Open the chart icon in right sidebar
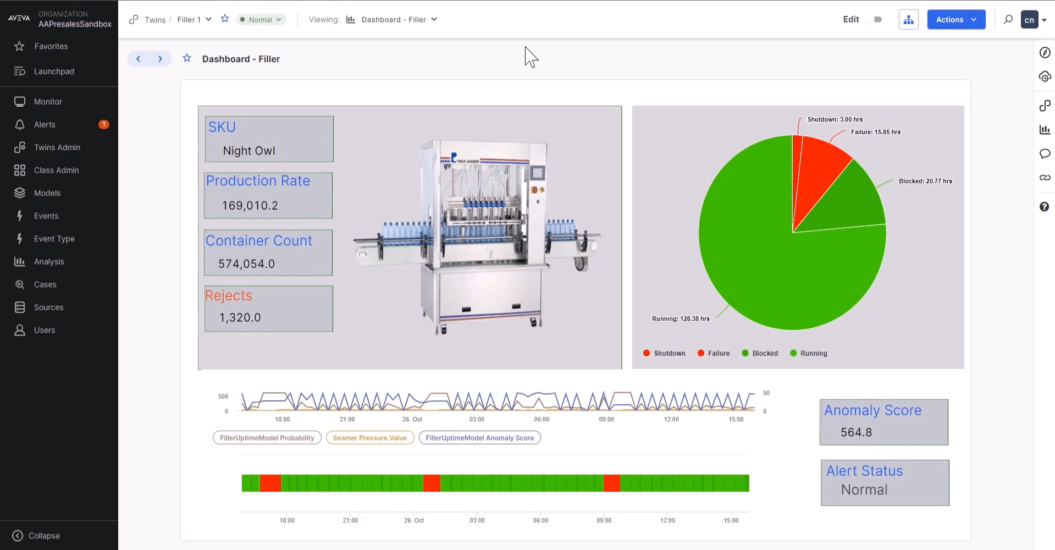The height and width of the screenshot is (550, 1055). click(x=1045, y=130)
